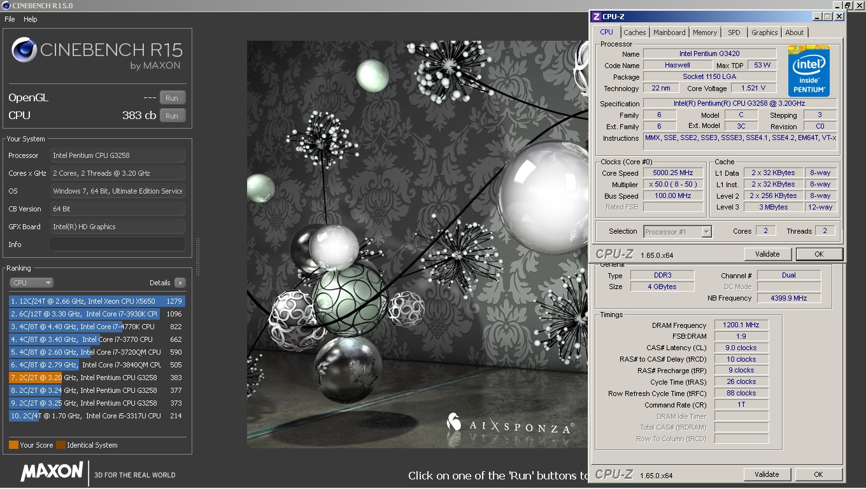Click the processor name Intel Pentium G3420
This screenshot has width=866, height=489.
pos(709,53)
